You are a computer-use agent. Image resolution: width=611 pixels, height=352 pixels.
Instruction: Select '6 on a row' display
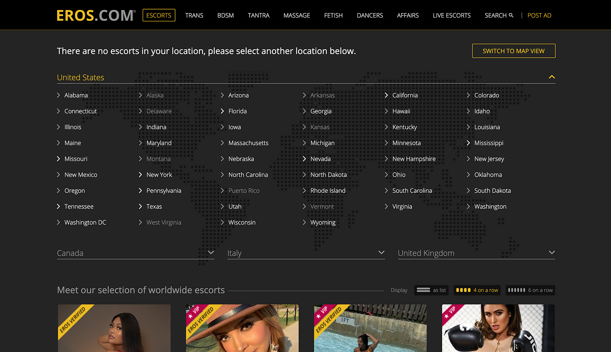(x=530, y=290)
